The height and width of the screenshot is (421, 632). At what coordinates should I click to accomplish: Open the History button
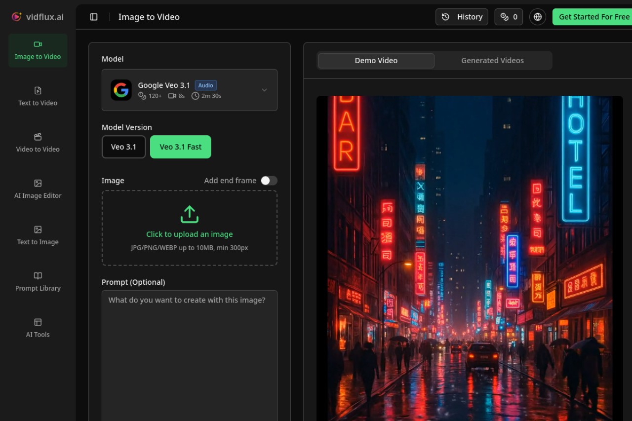point(462,17)
